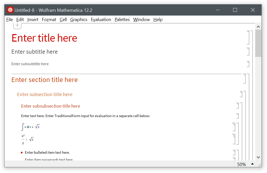The image size is (267, 173).
Task: Open the Format menu
Action: (49, 20)
